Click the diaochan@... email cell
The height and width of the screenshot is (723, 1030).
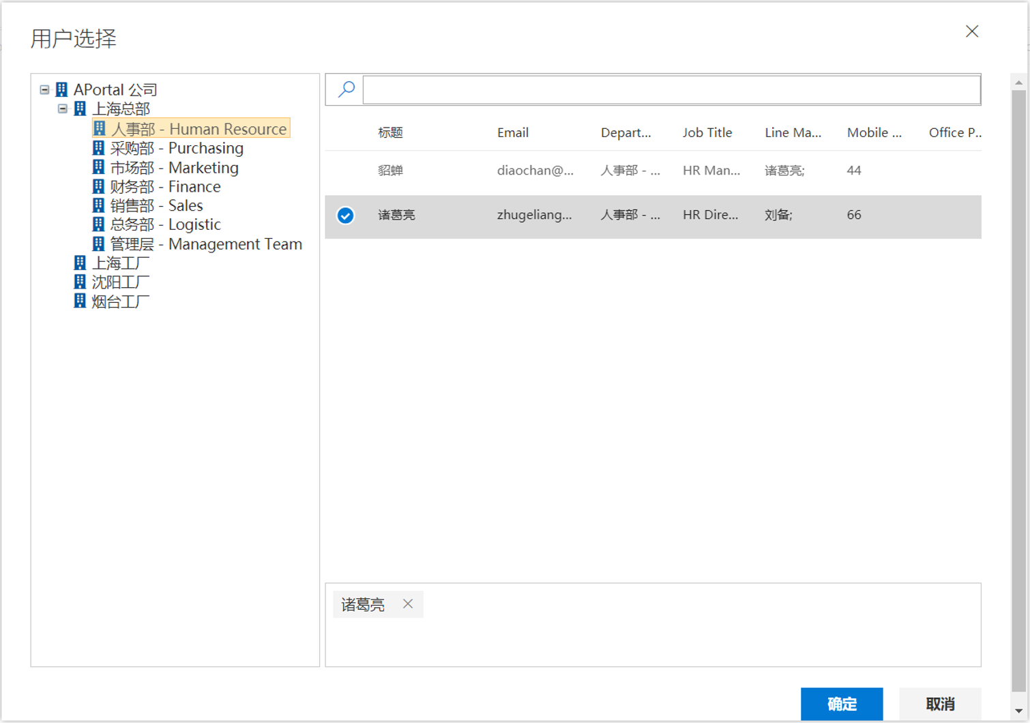click(x=535, y=171)
